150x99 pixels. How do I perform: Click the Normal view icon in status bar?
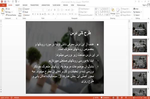click(113, 98)
